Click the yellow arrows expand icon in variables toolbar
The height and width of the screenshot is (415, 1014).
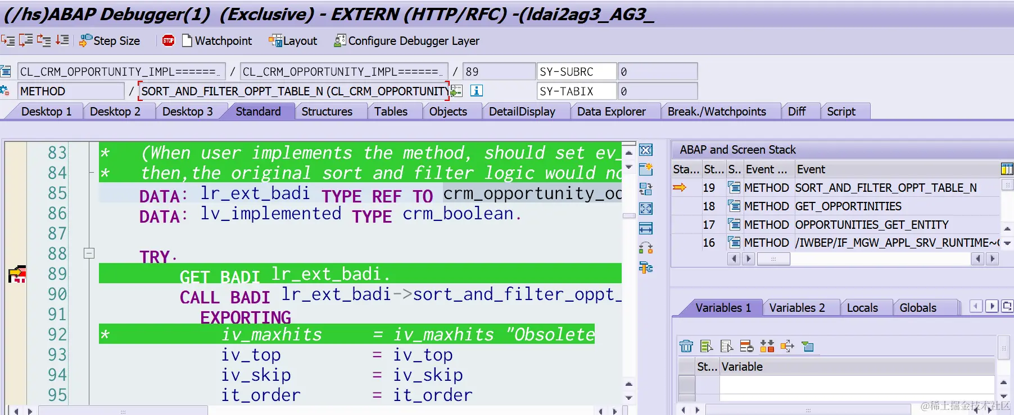787,346
